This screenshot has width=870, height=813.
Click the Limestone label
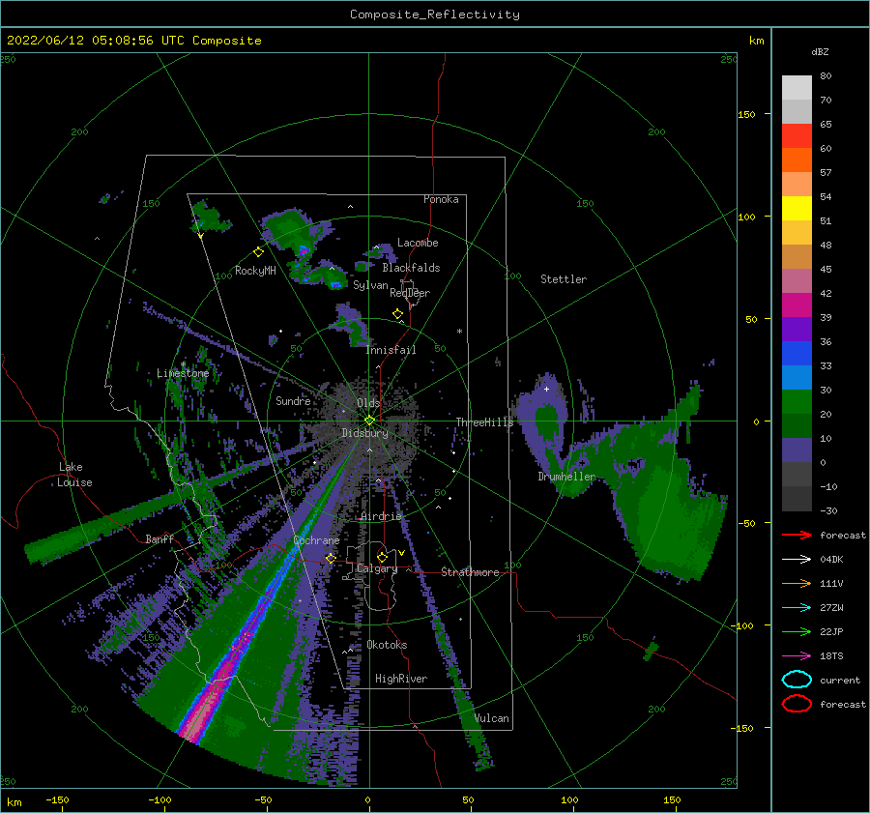(x=183, y=373)
